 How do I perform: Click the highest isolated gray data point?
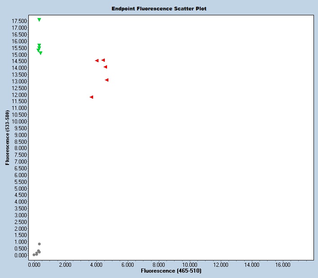39,244
